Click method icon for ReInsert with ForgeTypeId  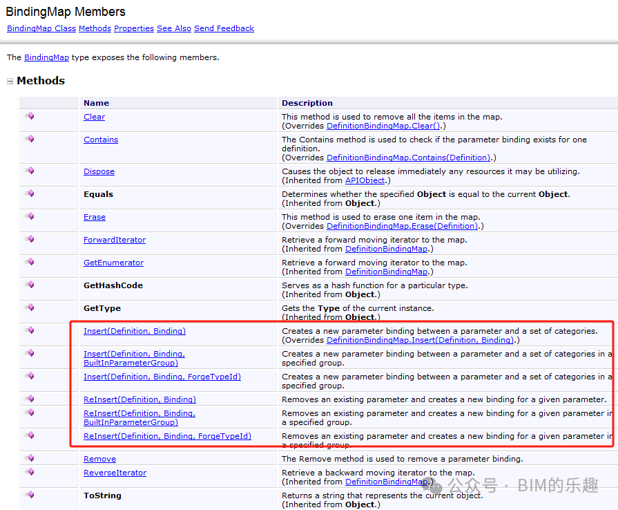[x=30, y=435]
